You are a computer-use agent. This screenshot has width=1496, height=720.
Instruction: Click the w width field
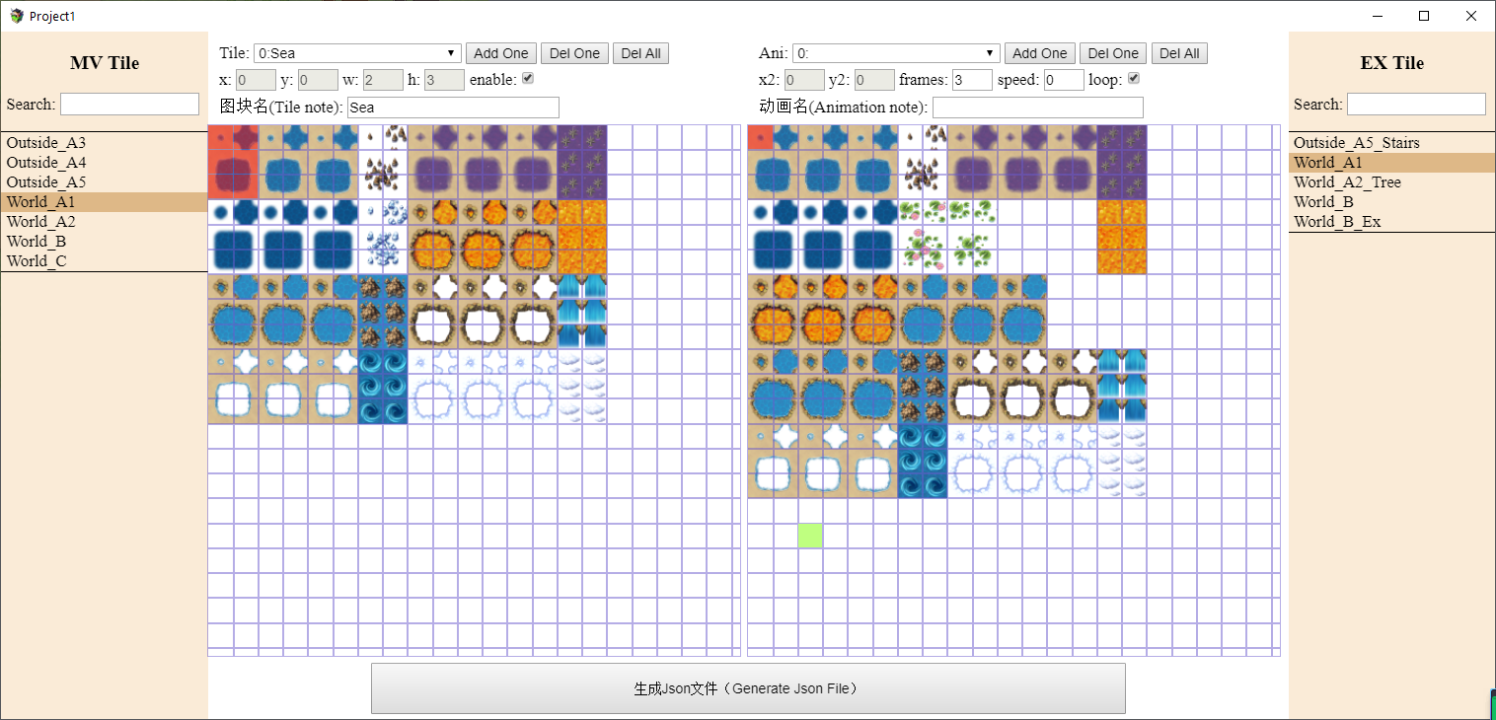[383, 80]
